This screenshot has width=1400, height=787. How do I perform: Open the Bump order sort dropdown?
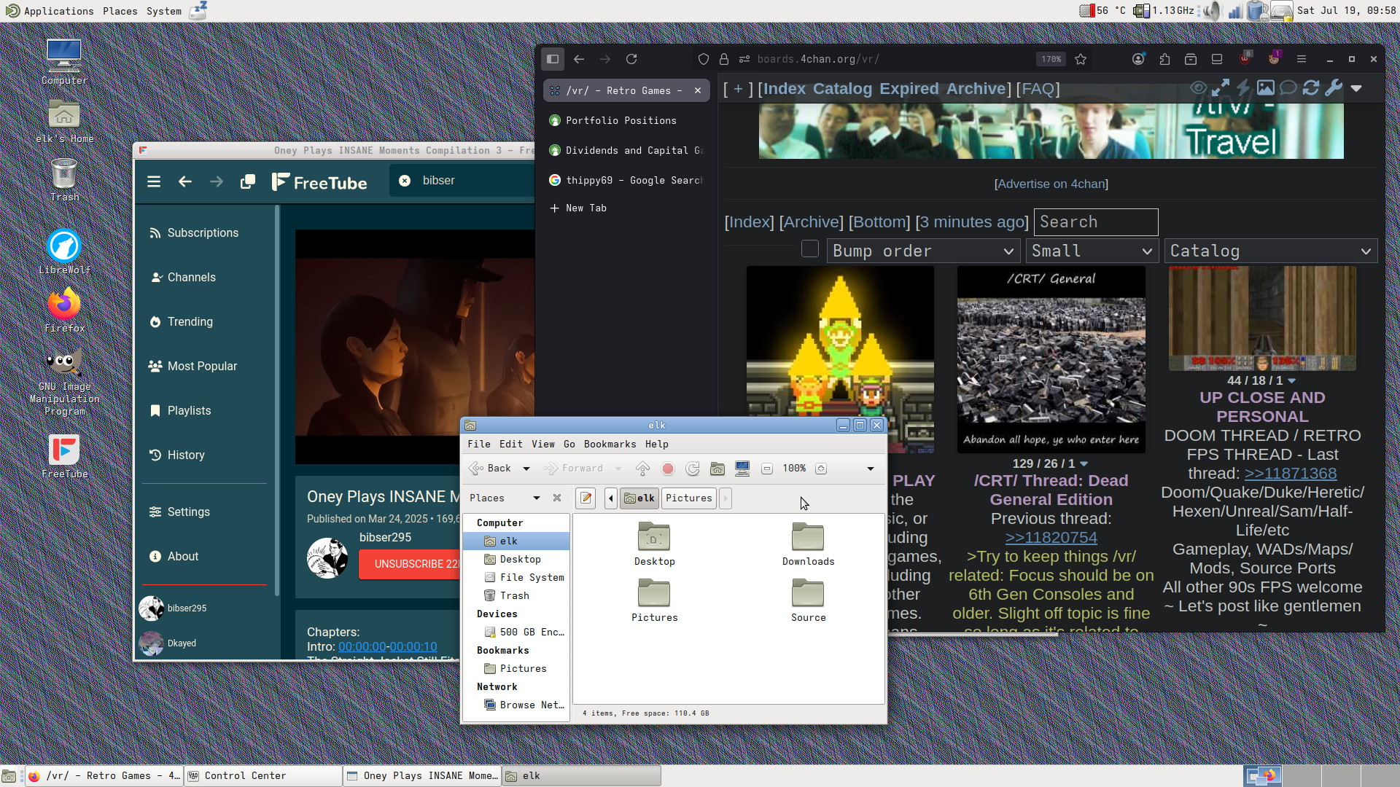click(922, 251)
